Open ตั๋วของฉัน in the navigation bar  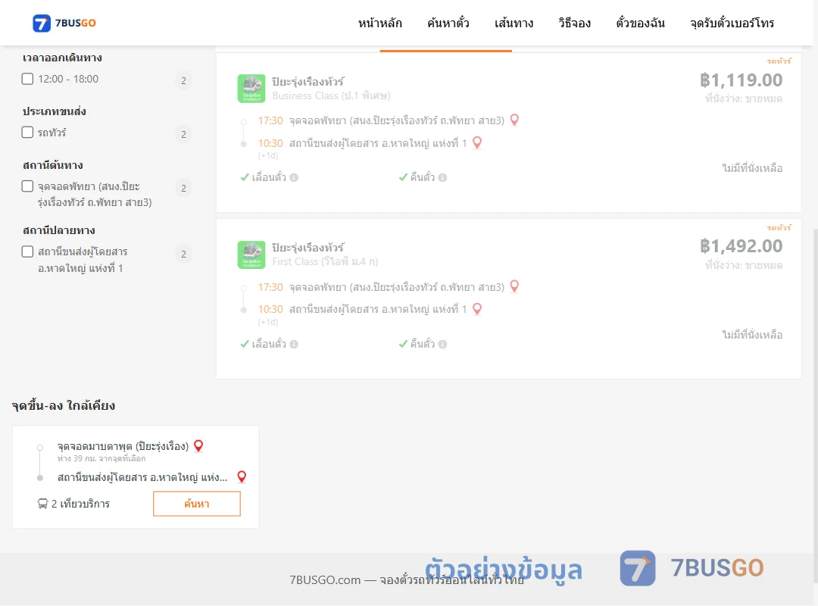pyautogui.click(x=640, y=23)
